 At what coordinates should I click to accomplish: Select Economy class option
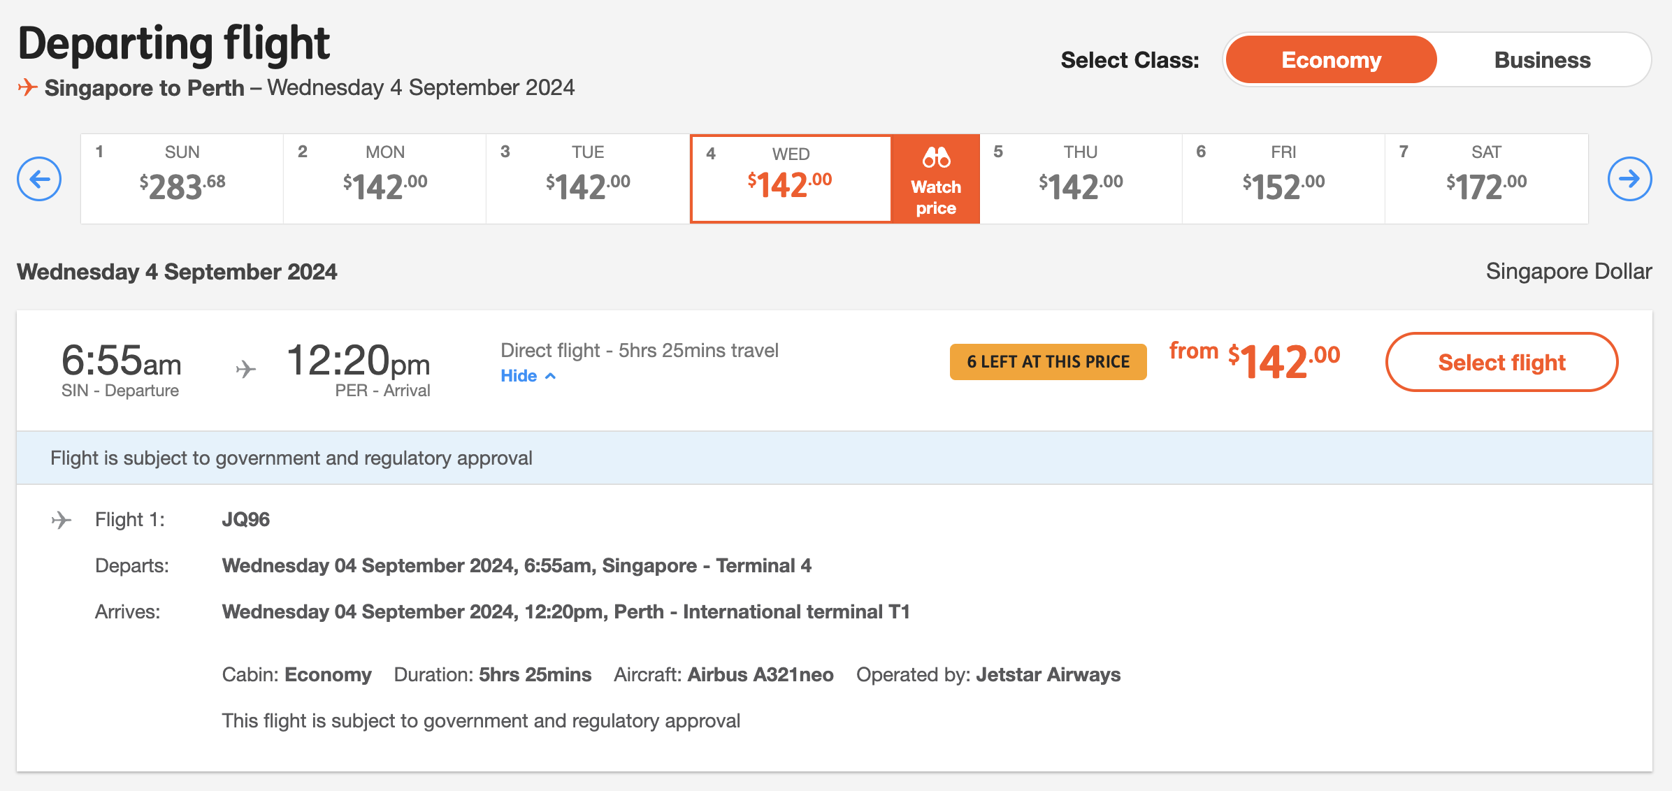(1331, 60)
